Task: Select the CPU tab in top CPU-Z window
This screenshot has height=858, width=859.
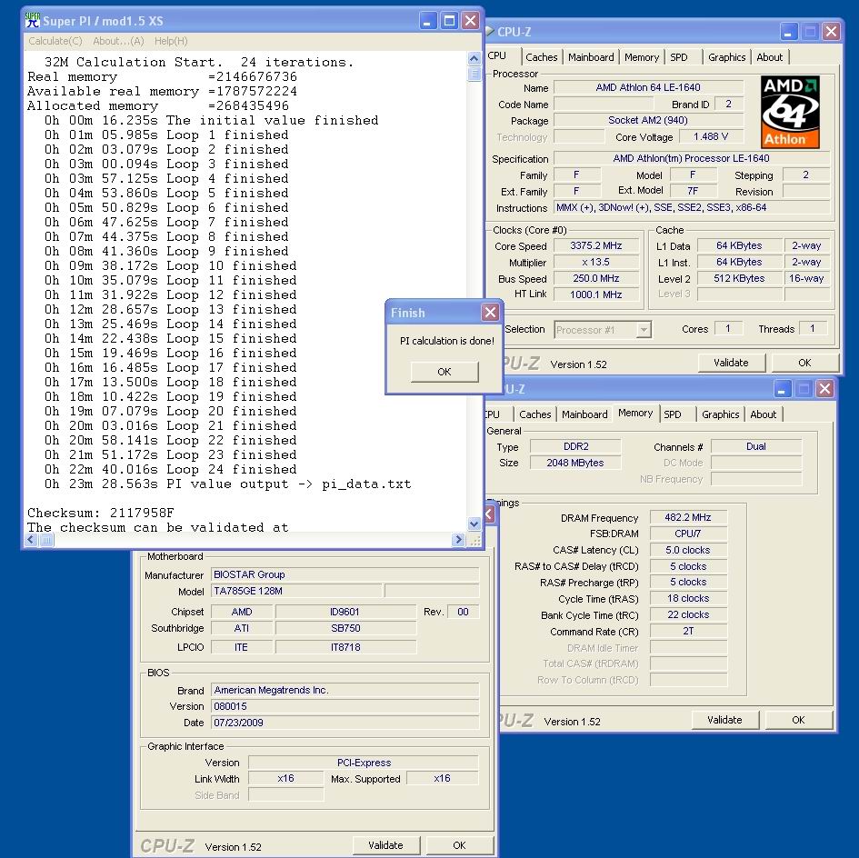Action: 497,55
